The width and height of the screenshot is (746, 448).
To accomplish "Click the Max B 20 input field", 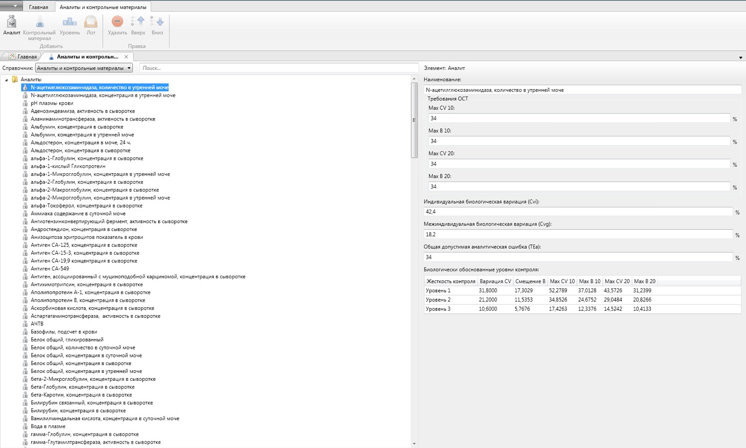I will point(579,187).
